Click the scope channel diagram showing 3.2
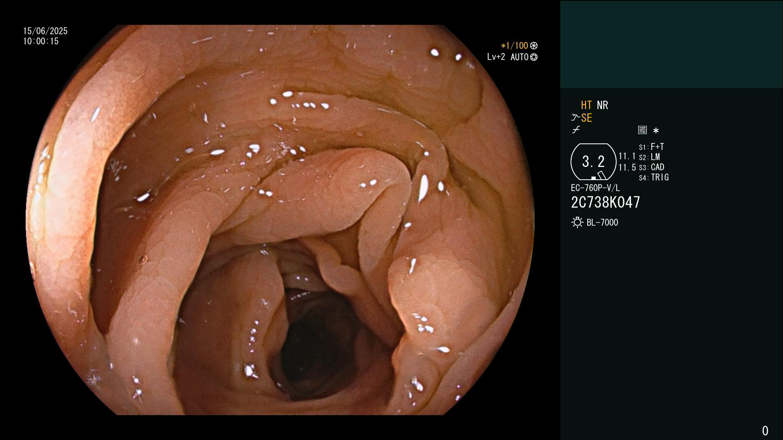The image size is (783, 440). click(x=593, y=162)
